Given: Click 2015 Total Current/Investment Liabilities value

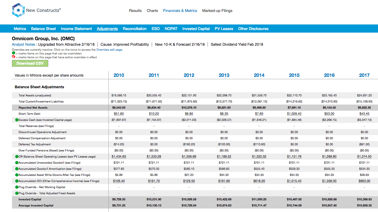Looking at the screenshot, I should (x=294, y=102).
